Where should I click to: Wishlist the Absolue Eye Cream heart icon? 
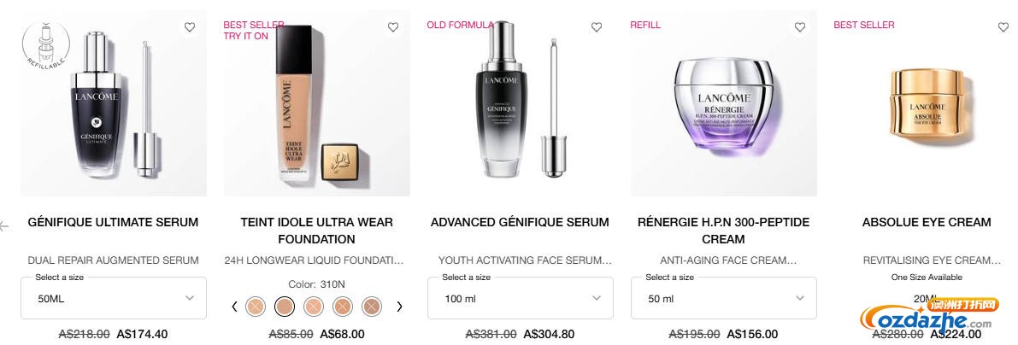1003,27
